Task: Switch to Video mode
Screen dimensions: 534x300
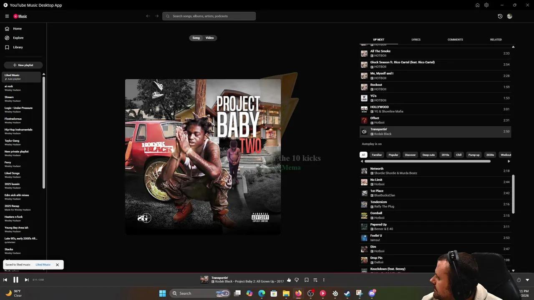Action: pyautogui.click(x=209, y=38)
